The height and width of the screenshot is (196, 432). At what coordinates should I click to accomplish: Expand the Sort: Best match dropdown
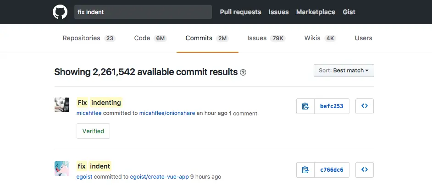pos(344,71)
